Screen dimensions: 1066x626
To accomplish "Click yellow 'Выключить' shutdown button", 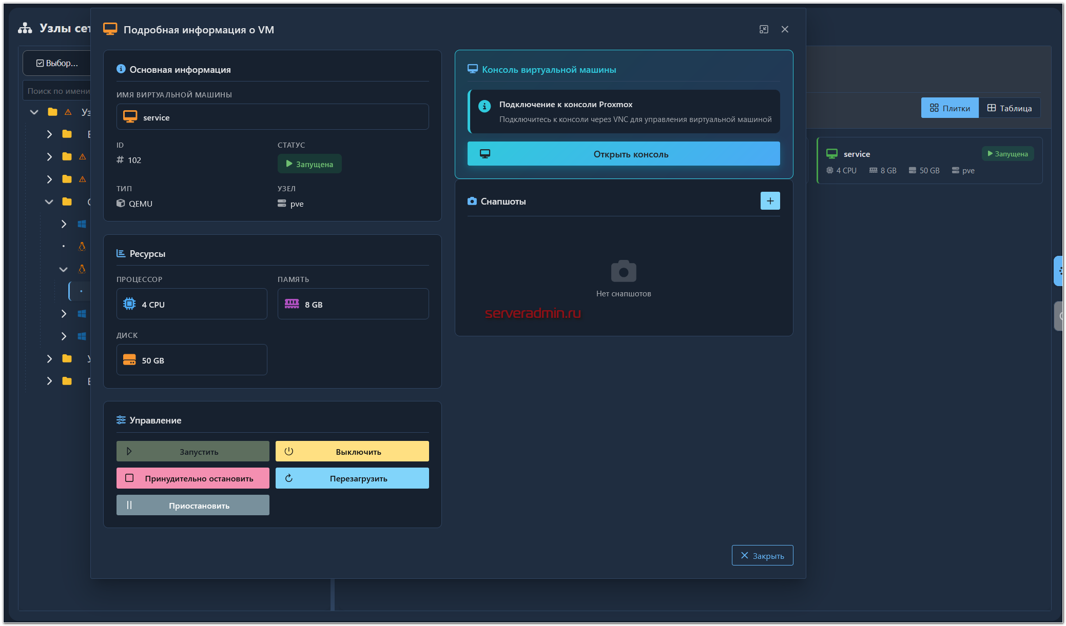I will [x=352, y=452].
